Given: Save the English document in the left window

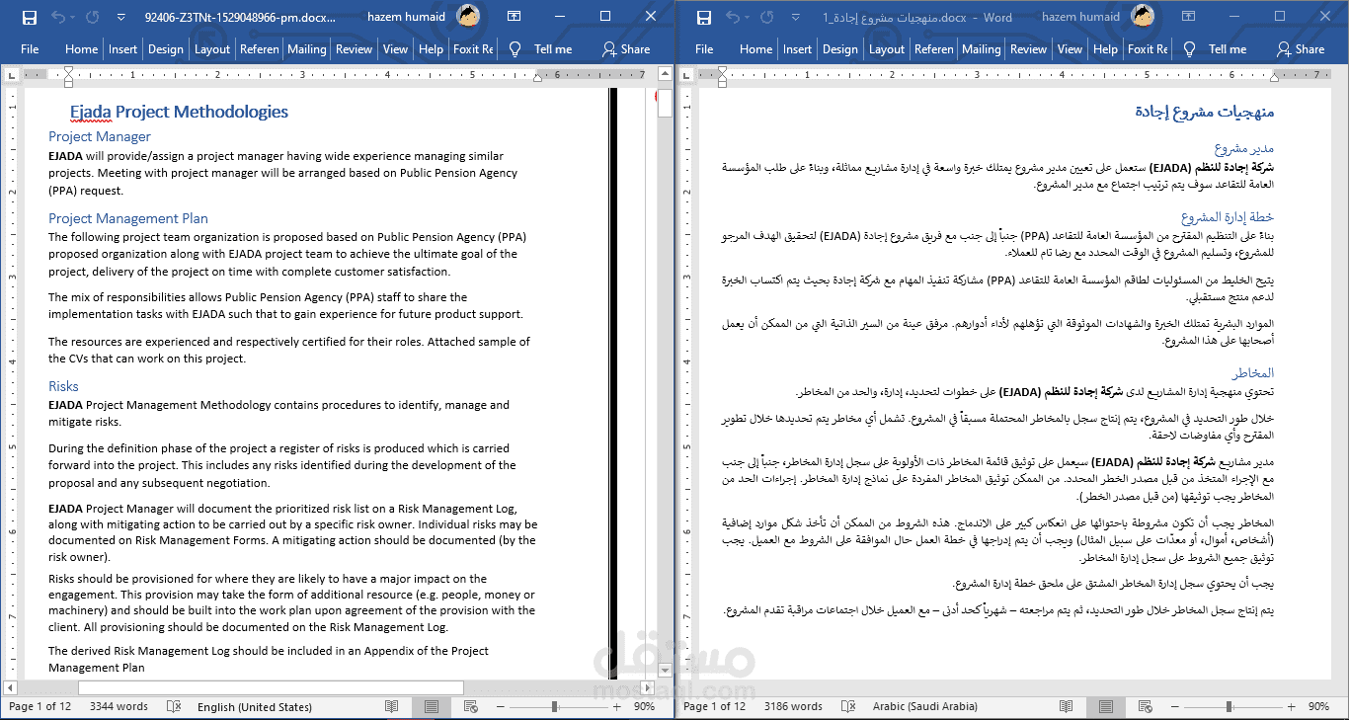Looking at the screenshot, I should click(x=30, y=18).
